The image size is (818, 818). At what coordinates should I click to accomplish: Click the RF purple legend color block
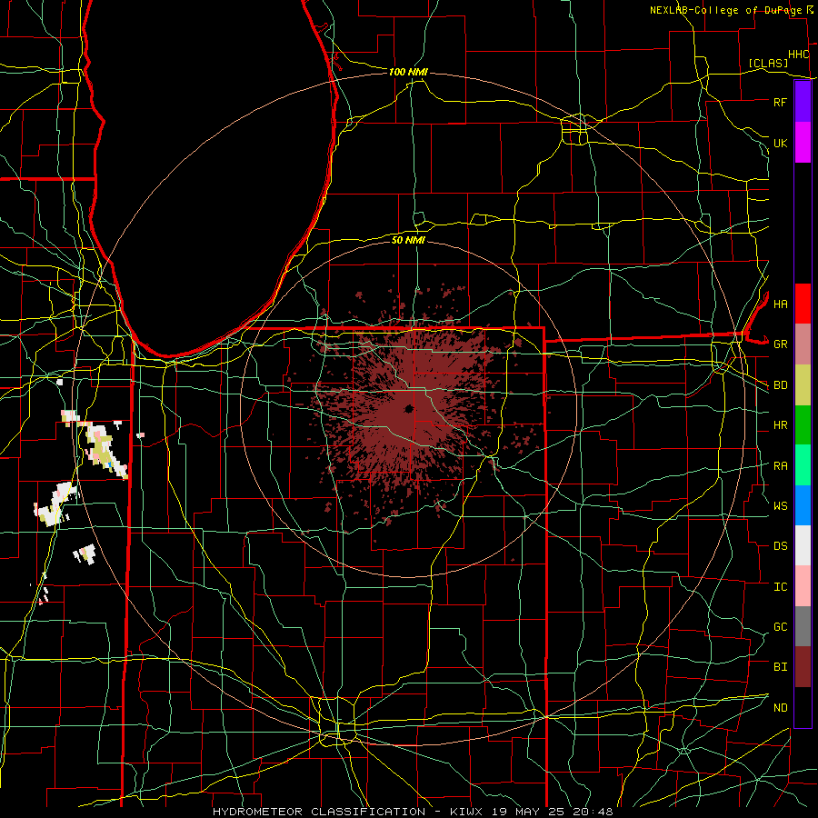(x=803, y=102)
